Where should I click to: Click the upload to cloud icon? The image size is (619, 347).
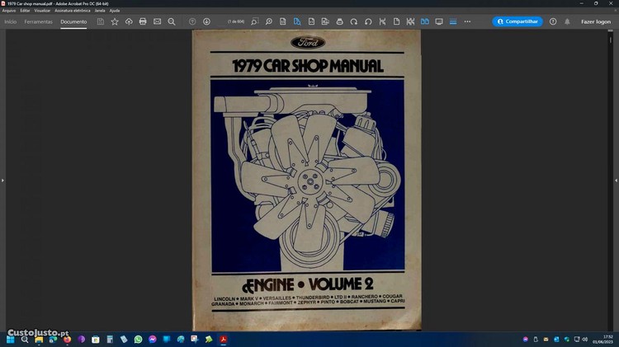[x=129, y=21]
